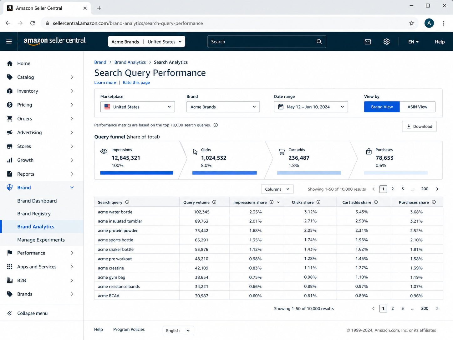This screenshot has height=340, width=453.
Task: Open Brand Dashboard in sidebar
Action: tap(37, 201)
